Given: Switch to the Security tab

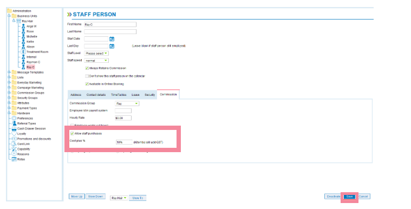Looking at the screenshot, I should click(x=149, y=95).
